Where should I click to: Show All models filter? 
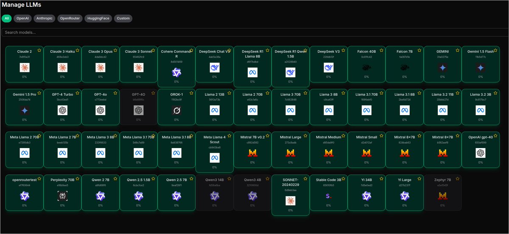6,18
